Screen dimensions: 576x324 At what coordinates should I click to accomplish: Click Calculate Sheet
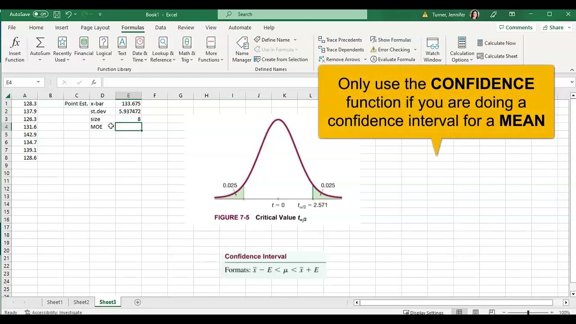(x=497, y=56)
